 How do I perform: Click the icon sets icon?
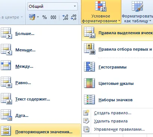pyautogui.click(x=89, y=99)
